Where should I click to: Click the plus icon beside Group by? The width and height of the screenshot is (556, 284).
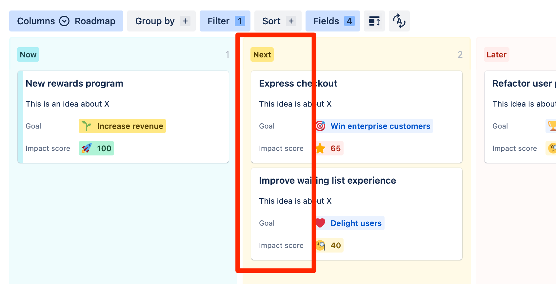(x=185, y=21)
